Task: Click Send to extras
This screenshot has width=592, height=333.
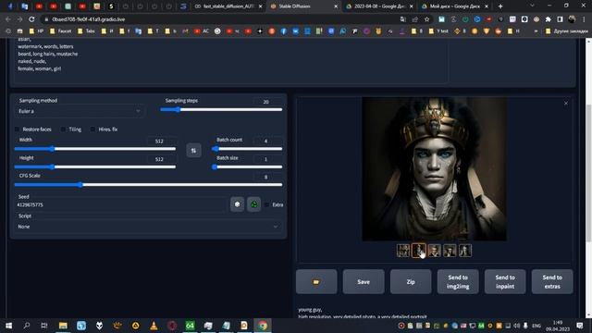Action: coord(552,281)
